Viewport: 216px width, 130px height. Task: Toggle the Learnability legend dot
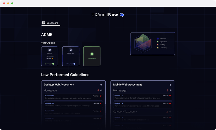(x=158, y=48)
